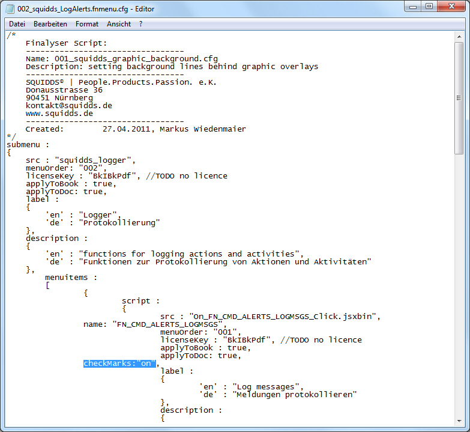Click the highlighted checkMarks:"on" text

[119, 364]
